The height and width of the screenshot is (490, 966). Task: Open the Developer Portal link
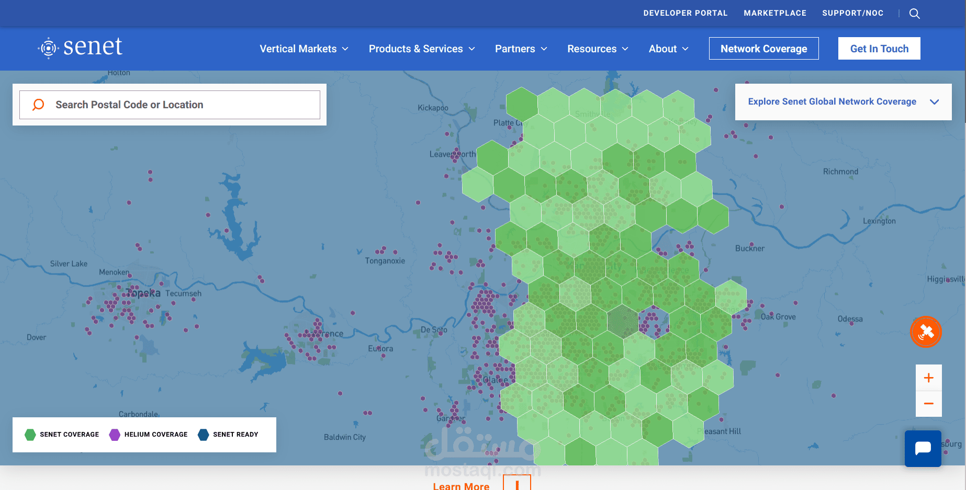686,13
